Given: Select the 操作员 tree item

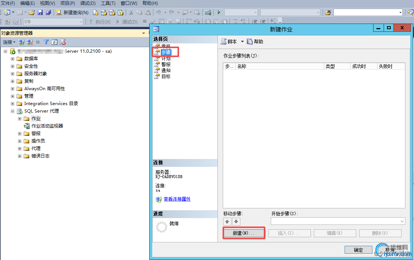Looking at the screenshot, I should pyautogui.click(x=38, y=141).
